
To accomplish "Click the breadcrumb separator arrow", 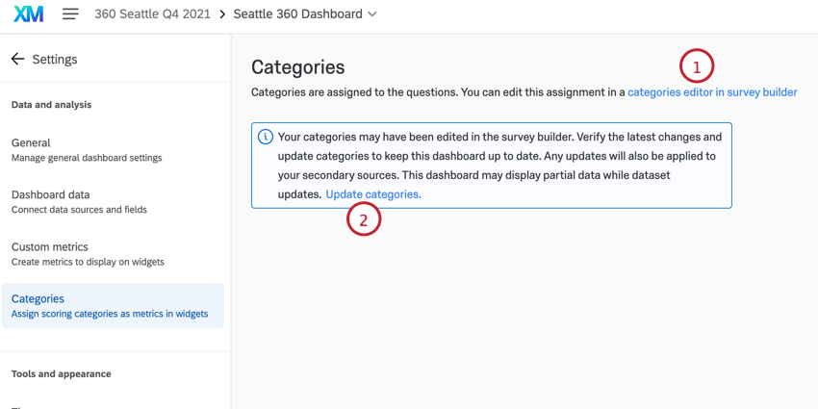I will coord(222,14).
